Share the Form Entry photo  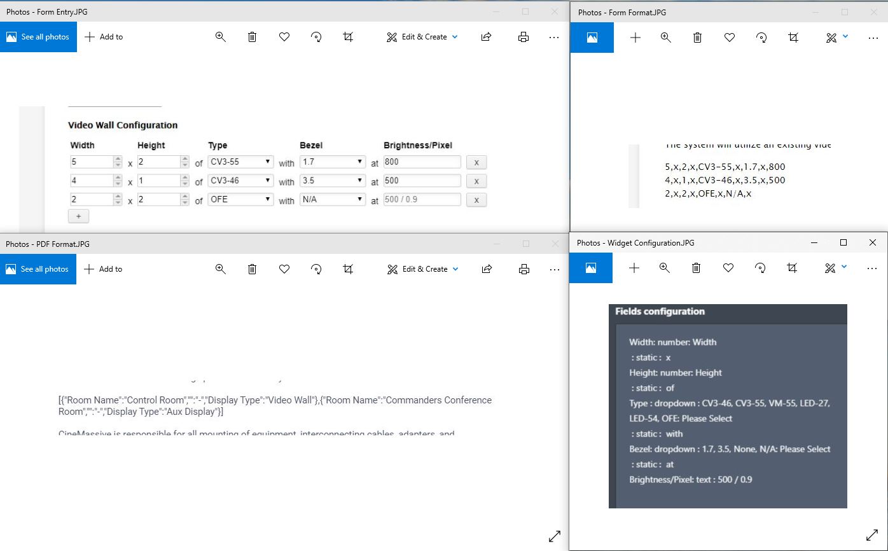click(x=486, y=37)
